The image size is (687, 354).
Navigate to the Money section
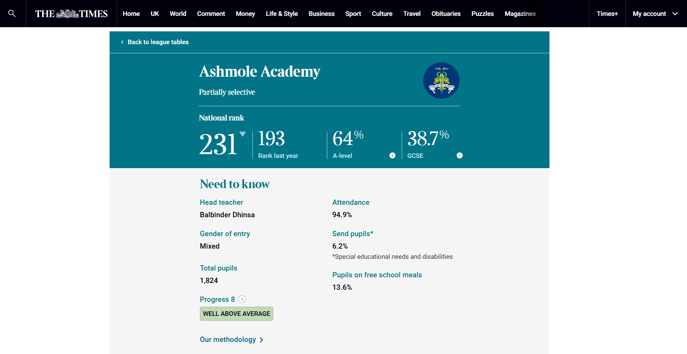coord(245,14)
